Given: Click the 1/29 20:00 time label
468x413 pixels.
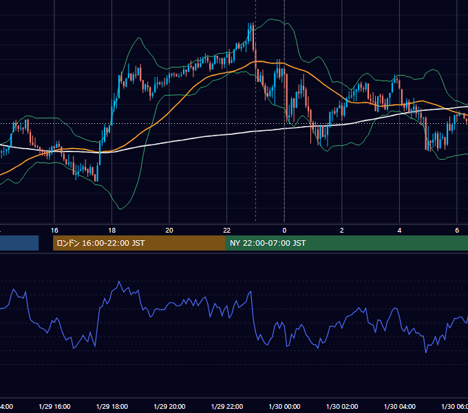Looking at the screenshot, I should pyautogui.click(x=169, y=406).
